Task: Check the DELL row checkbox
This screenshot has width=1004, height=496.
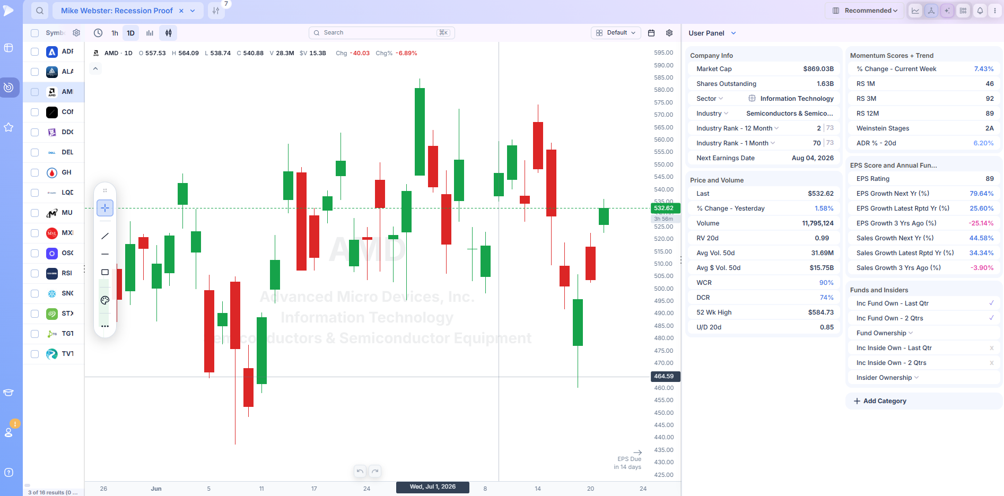Action: 35,152
